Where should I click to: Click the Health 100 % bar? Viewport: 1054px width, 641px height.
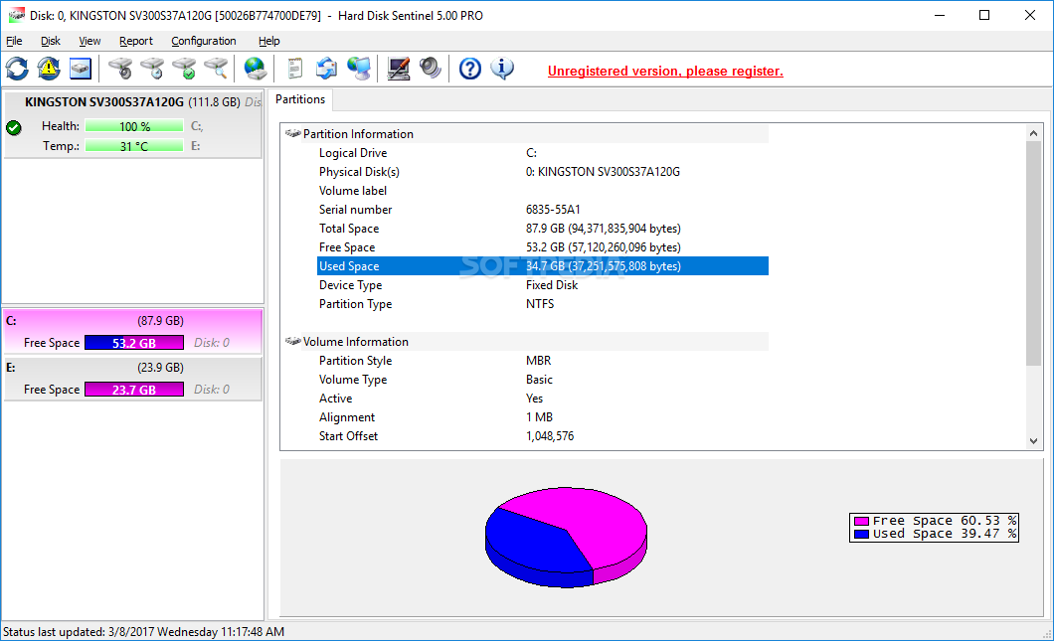click(134, 126)
